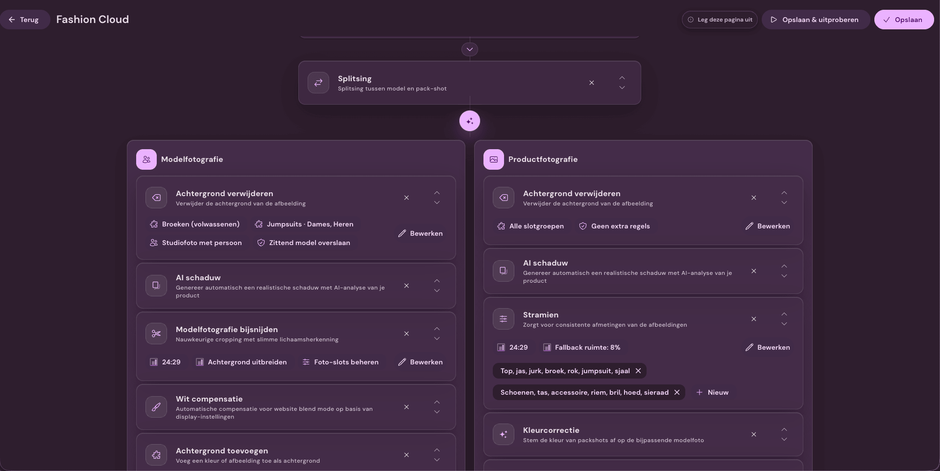Image resolution: width=940 pixels, height=471 pixels.
Task: Add a Nieuw tag in Stramien
Action: (713, 392)
